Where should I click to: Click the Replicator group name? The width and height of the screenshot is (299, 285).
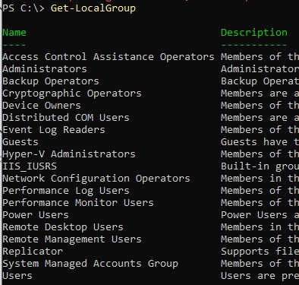[x=33, y=252]
